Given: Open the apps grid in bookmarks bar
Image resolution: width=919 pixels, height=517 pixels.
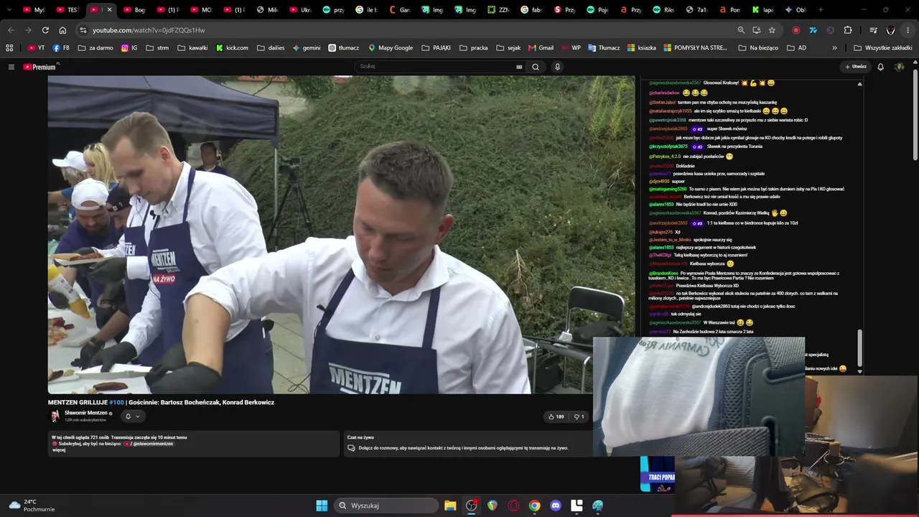Looking at the screenshot, I should [x=9, y=48].
